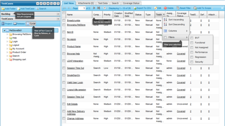Click the sort icon in the TestCases panel header
The height and width of the screenshot is (126, 225).
pyautogui.click(x=51, y=3)
